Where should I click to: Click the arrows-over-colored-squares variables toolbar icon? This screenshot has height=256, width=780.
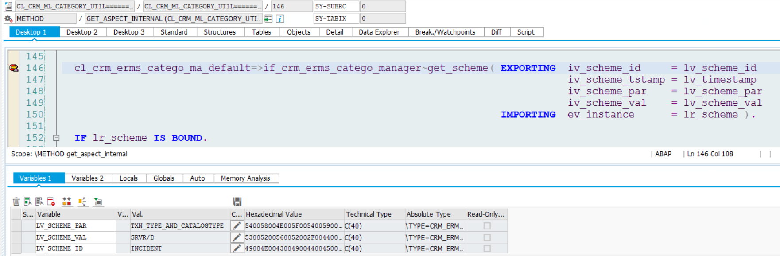pyautogui.click(x=67, y=202)
